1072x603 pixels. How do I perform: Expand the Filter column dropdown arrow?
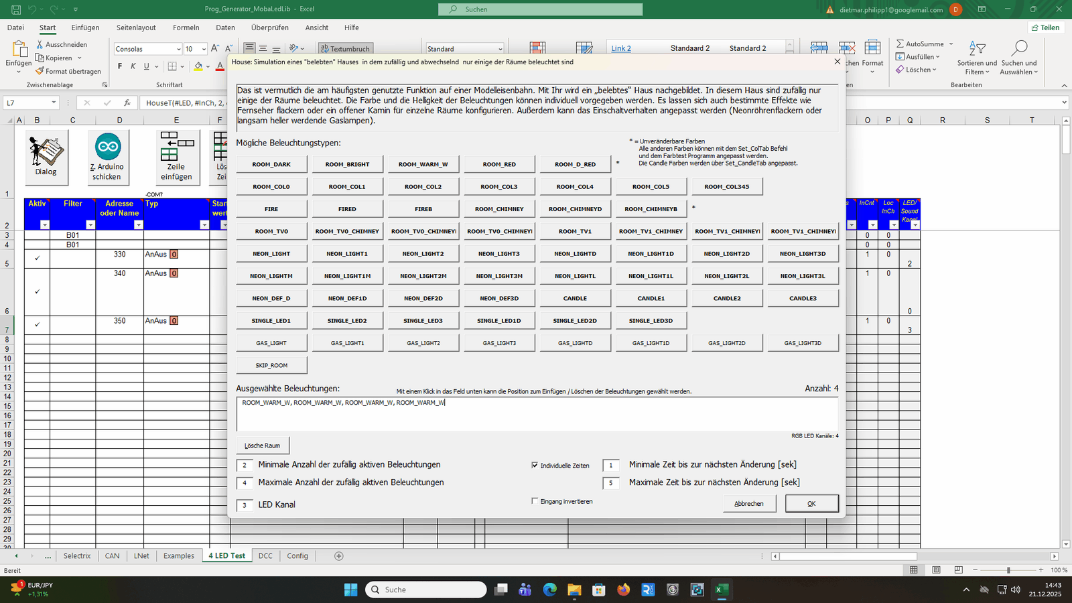[x=90, y=225]
